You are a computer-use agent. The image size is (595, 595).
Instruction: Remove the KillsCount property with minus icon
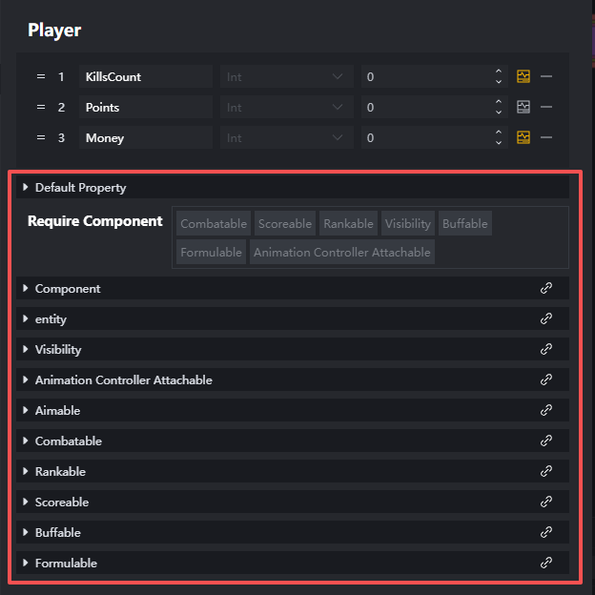pos(546,76)
